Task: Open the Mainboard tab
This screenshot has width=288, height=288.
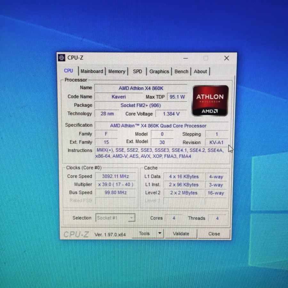Action: coord(92,71)
